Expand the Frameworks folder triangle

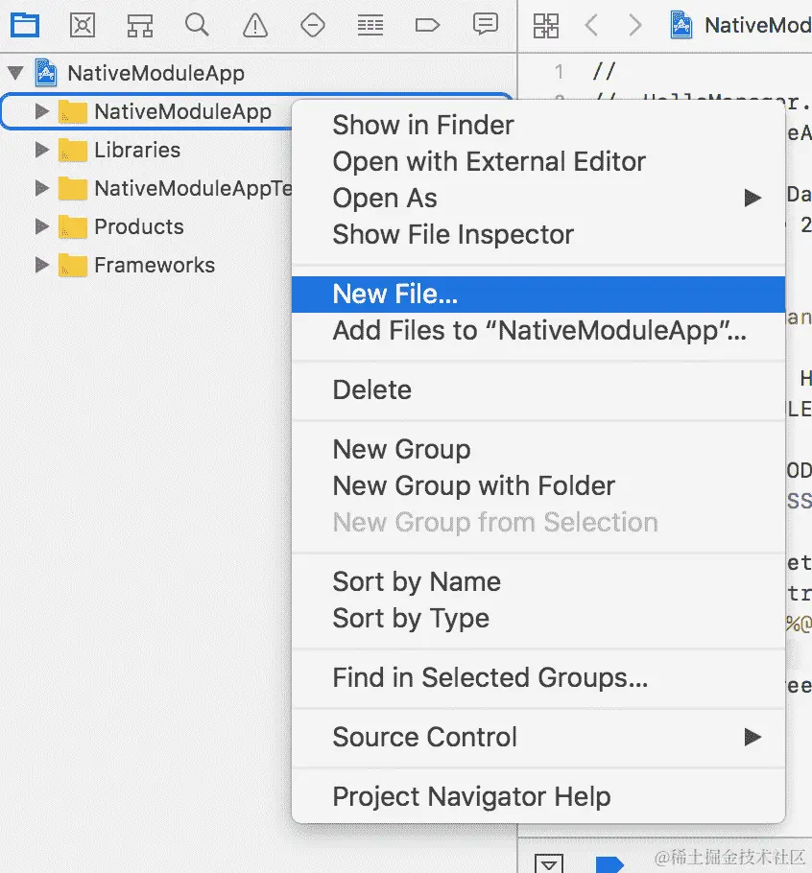tap(42, 265)
